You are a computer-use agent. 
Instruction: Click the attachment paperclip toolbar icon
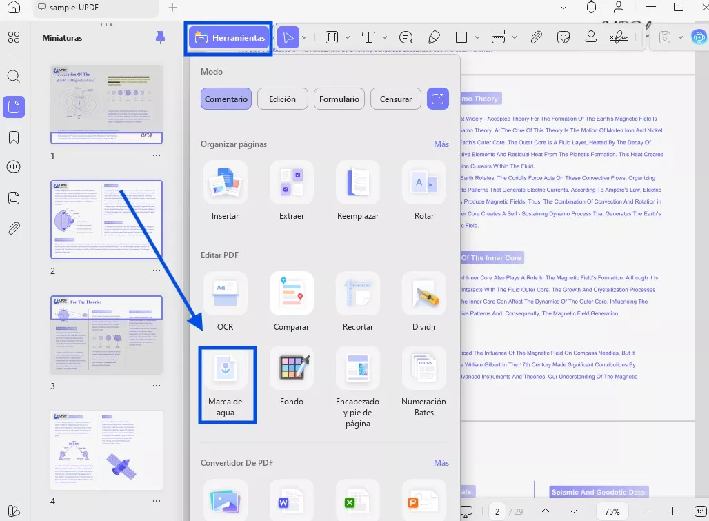(x=536, y=37)
